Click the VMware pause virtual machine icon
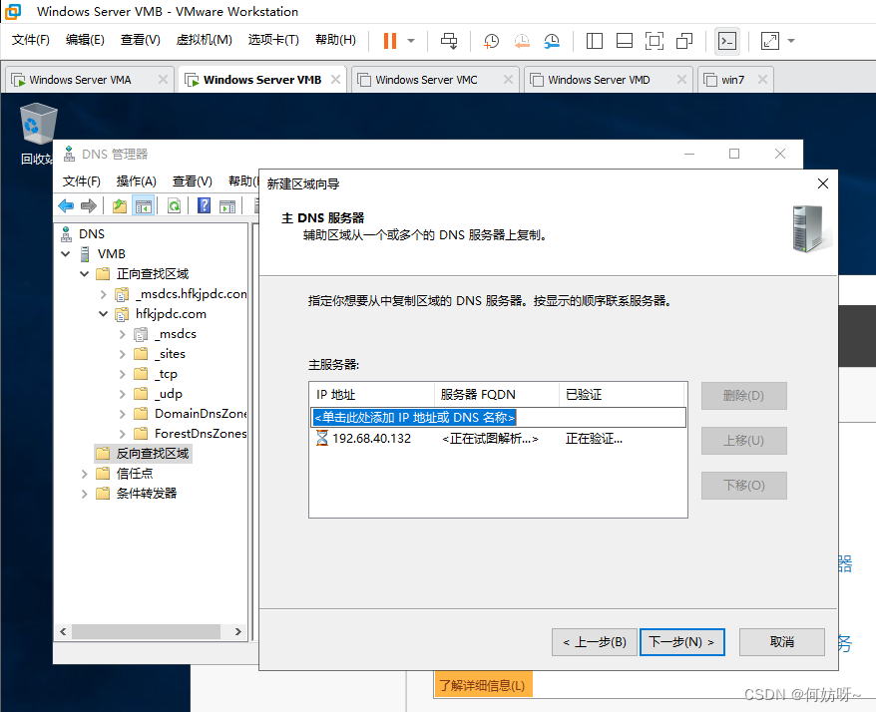This screenshot has width=876, height=712. coord(389,41)
